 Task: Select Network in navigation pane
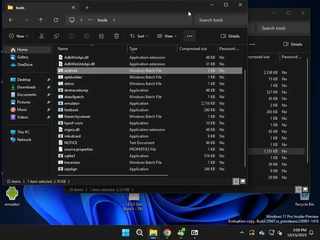coord(24,140)
